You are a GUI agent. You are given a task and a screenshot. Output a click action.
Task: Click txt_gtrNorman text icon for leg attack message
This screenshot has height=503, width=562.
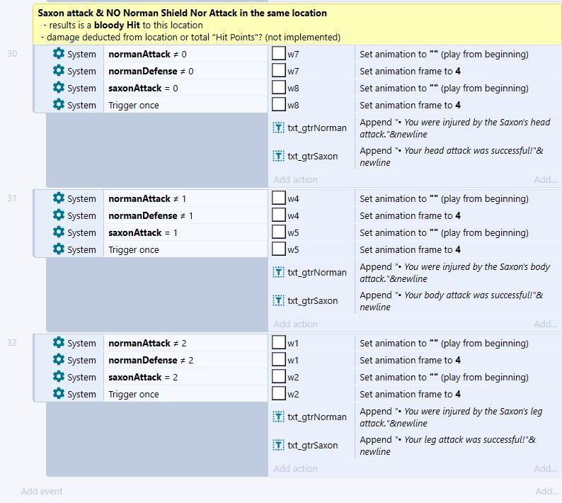[278, 417]
